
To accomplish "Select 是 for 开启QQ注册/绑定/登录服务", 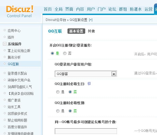I will pos(52,53).
